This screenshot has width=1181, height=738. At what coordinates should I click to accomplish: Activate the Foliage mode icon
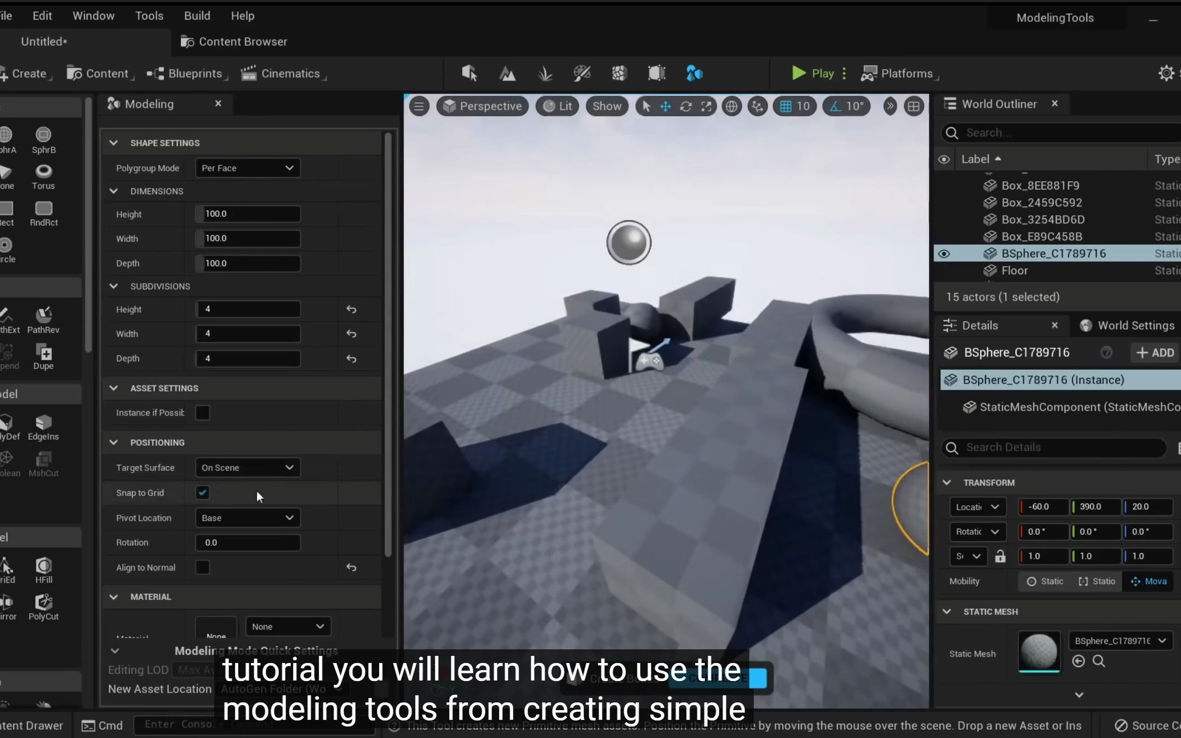click(544, 73)
